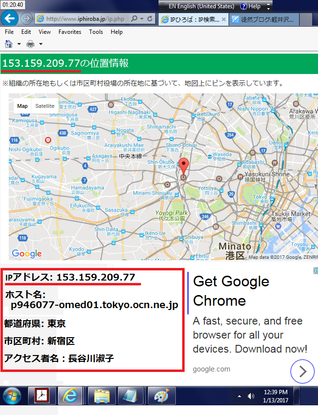Open Windows Explorer from the taskbar
This screenshot has height=415, width=318.
[x=102, y=396]
